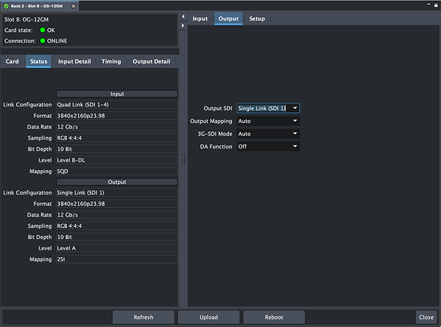
Task: Close the Rack 2 - Slot 8 tab
Action: 74,6
